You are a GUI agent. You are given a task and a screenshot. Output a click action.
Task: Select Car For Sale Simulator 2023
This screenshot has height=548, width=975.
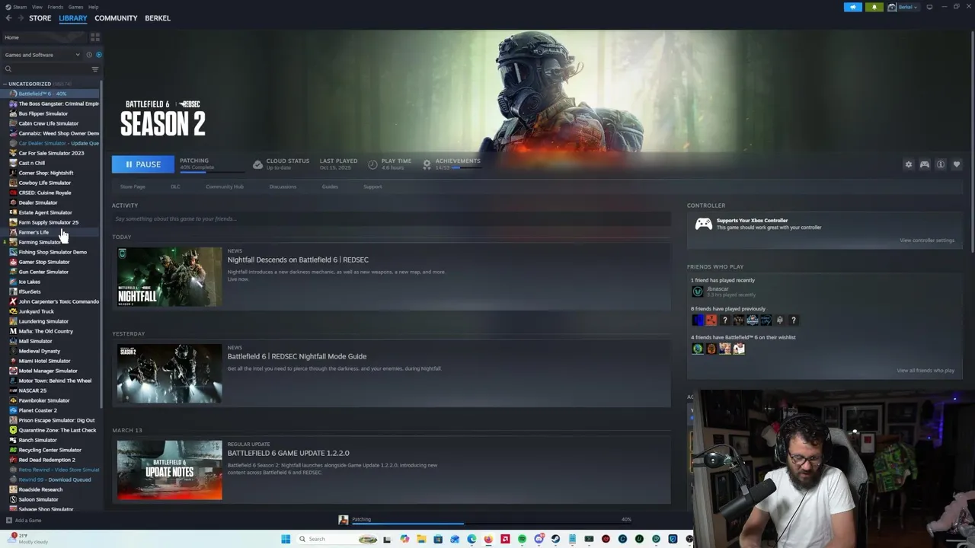51,153
